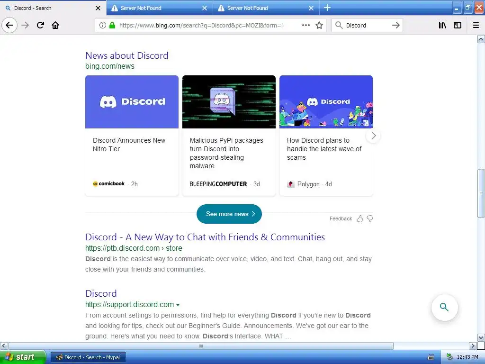Click the forward navigation arrow
This screenshot has height=364, width=485.
point(25,25)
